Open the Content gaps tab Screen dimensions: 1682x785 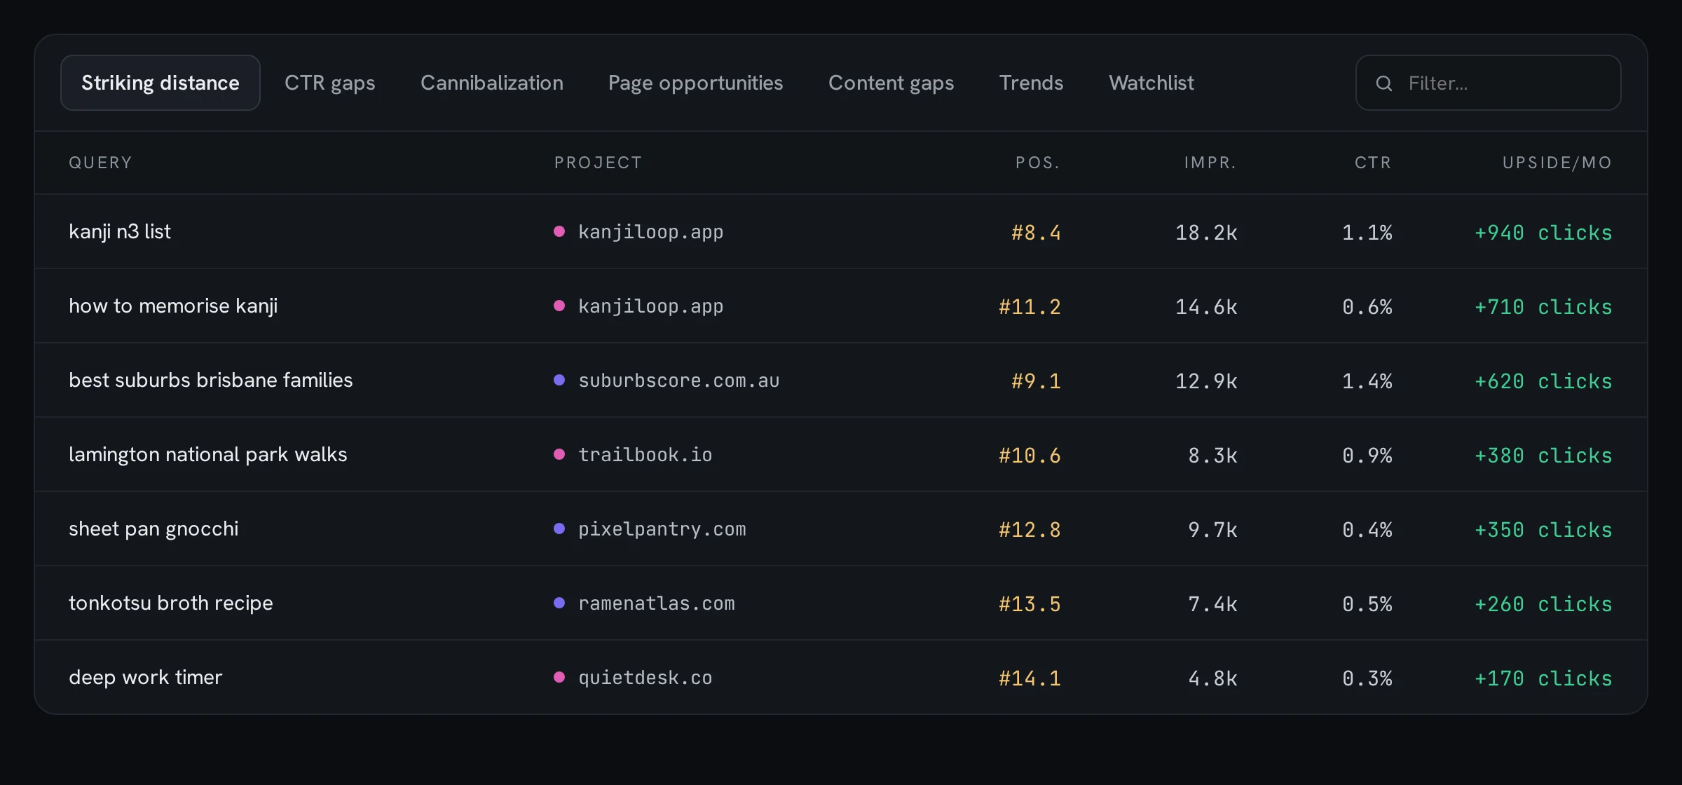tap(891, 83)
